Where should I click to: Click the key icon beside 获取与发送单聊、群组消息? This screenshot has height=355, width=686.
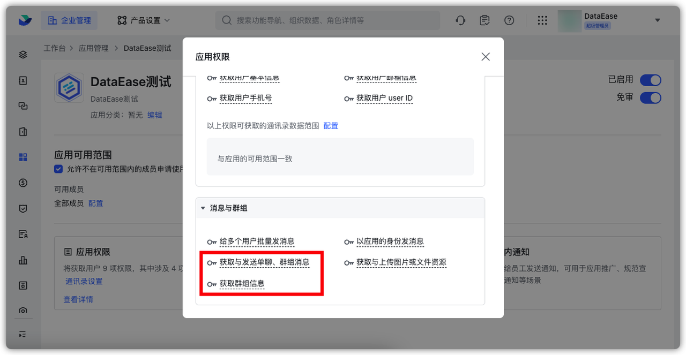coord(212,263)
